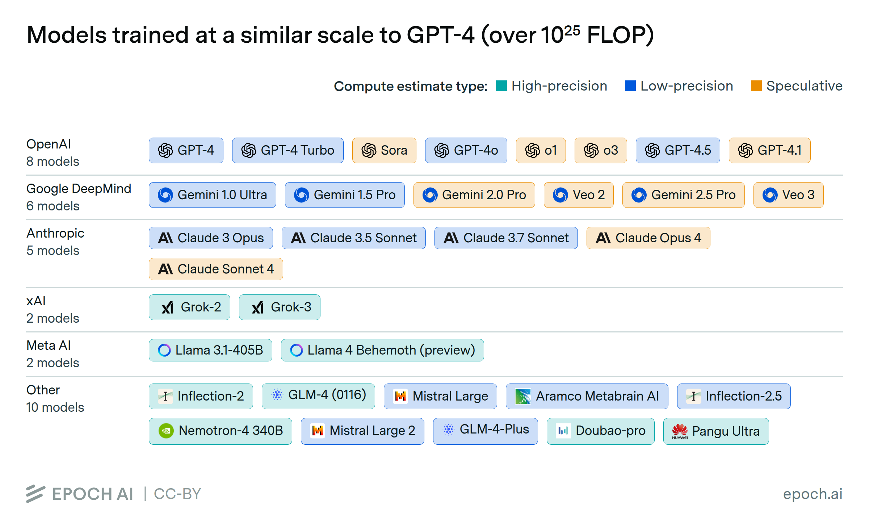Click the OpenAI logo on GPT-4 chip

[165, 150]
